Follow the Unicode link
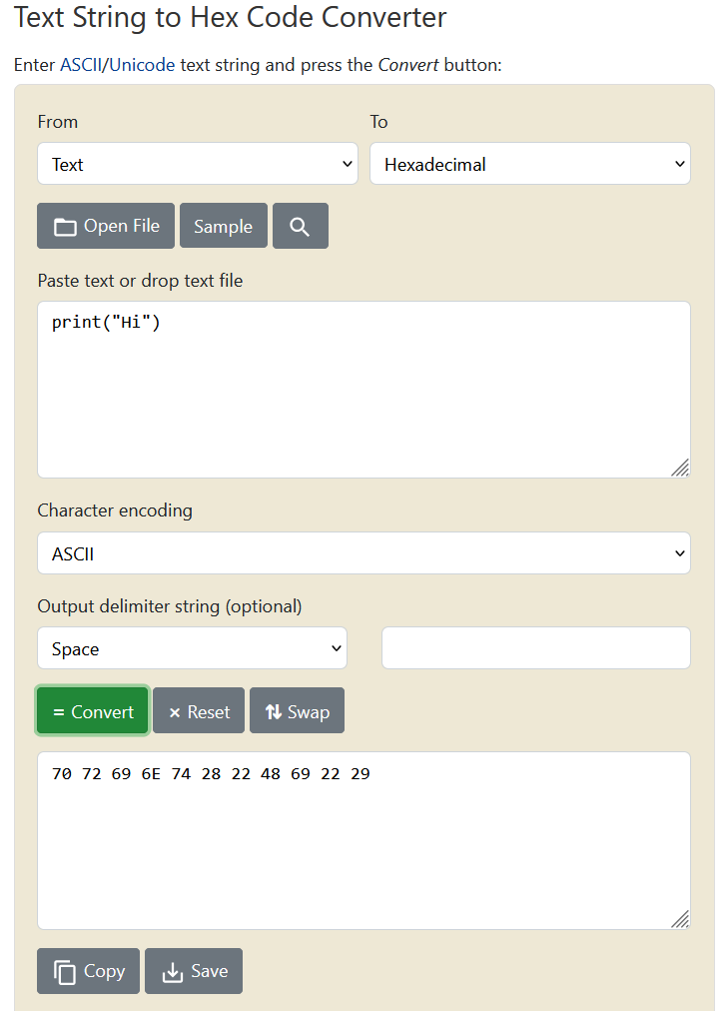Screen dimensions: 725x1011 [142, 64]
